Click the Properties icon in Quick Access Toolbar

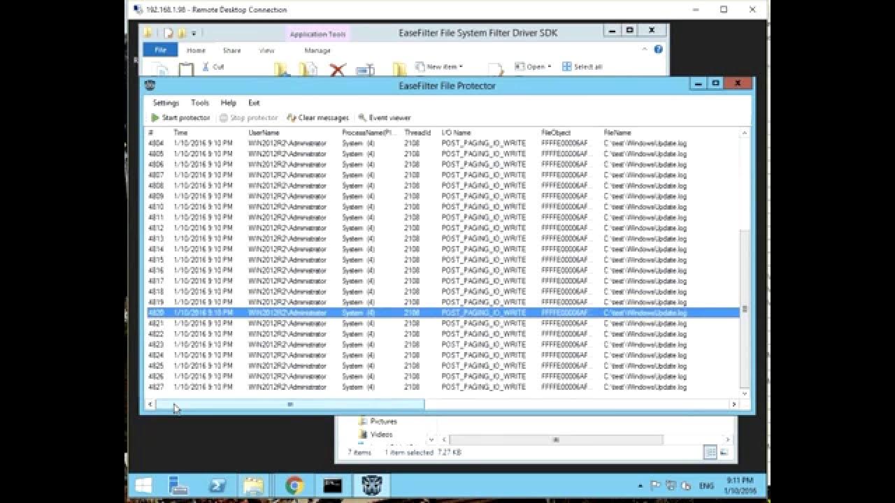coord(169,33)
